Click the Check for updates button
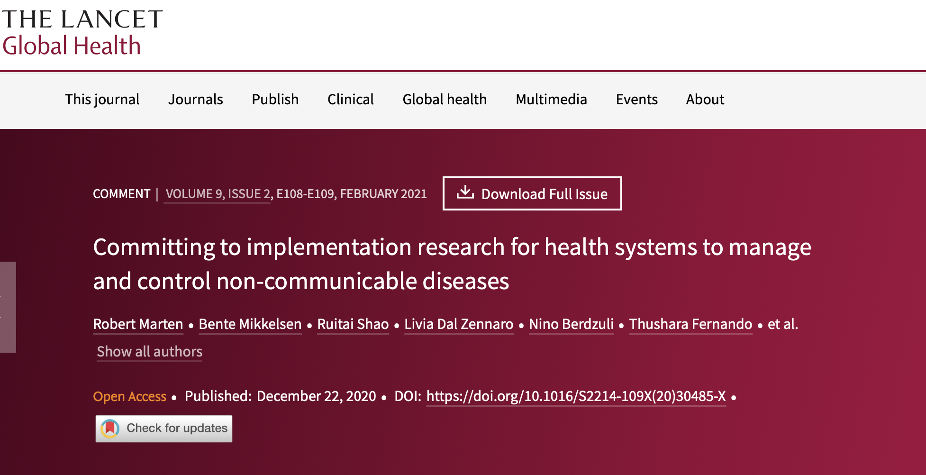 164,429
